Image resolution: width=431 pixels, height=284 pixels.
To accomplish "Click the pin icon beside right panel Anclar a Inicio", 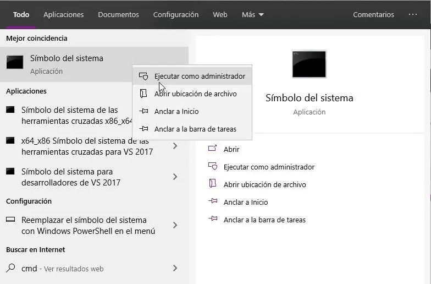I will pyautogui.click(x=213, y=201).
